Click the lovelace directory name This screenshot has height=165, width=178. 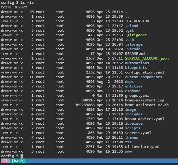134,123
